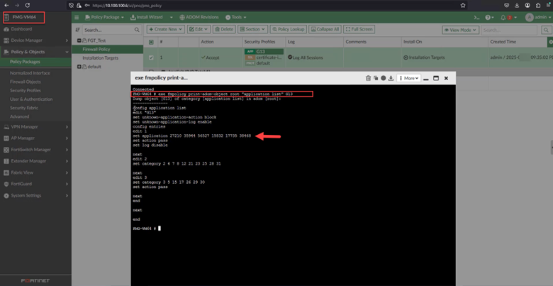Open browser Pocket icon

(x=506, y=5)
